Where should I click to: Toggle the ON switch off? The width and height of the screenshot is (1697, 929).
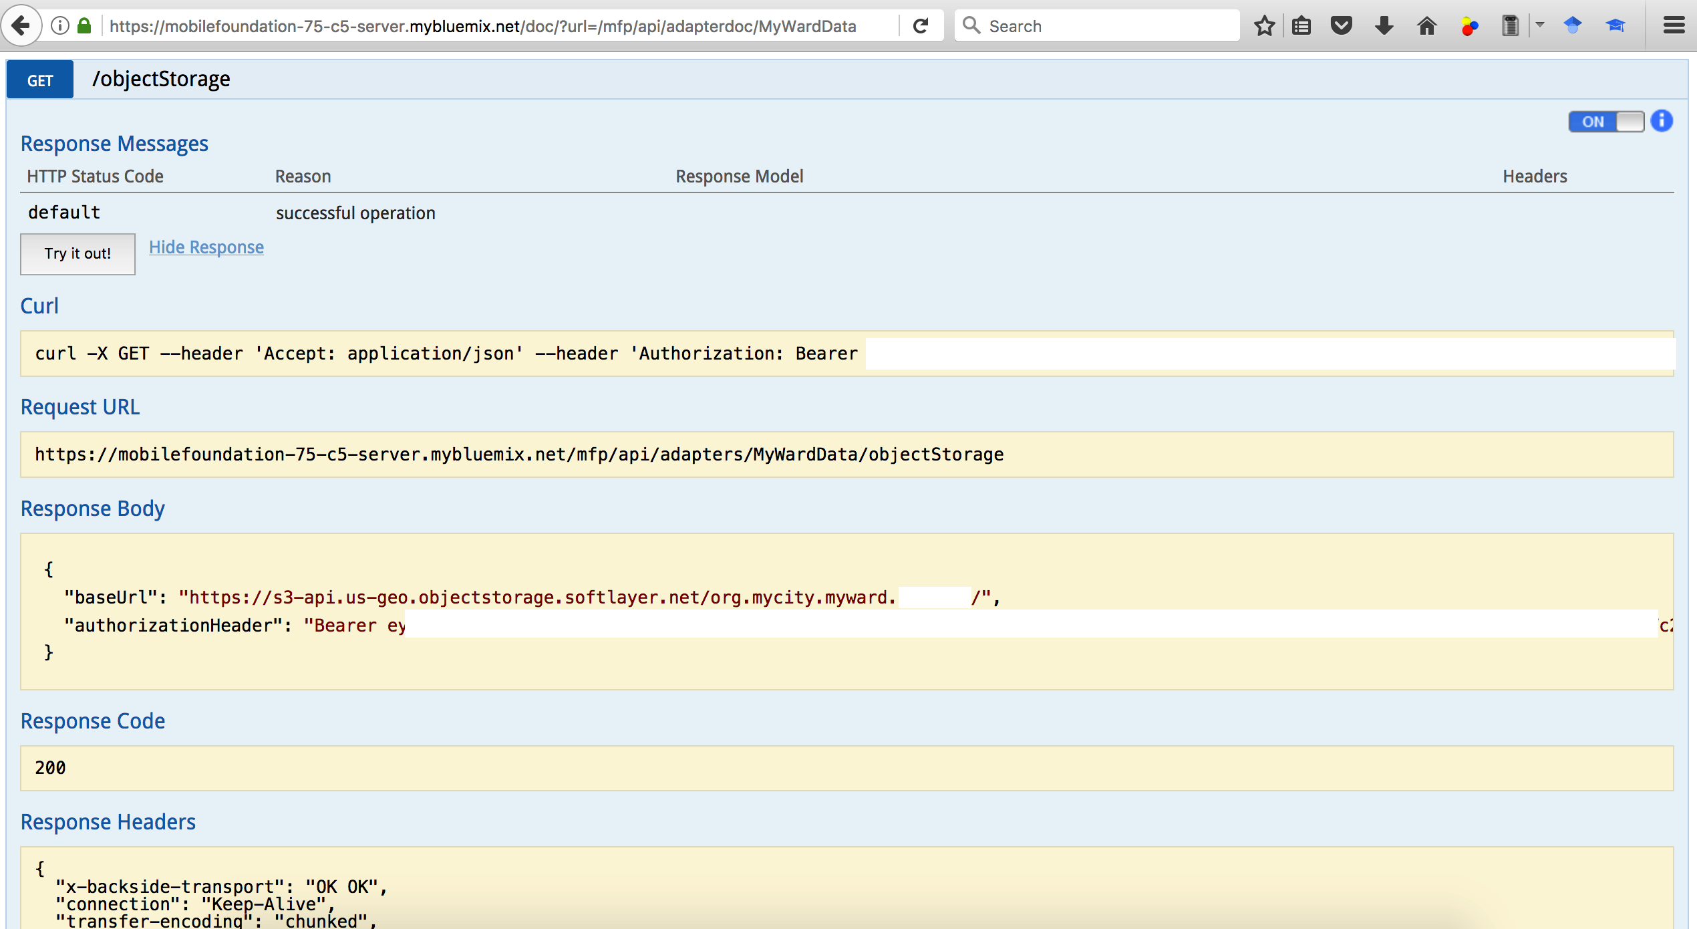(x=1605, y=122)
